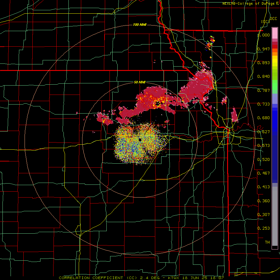Click the 50 NMI range ring label

(x=140, y=82)
